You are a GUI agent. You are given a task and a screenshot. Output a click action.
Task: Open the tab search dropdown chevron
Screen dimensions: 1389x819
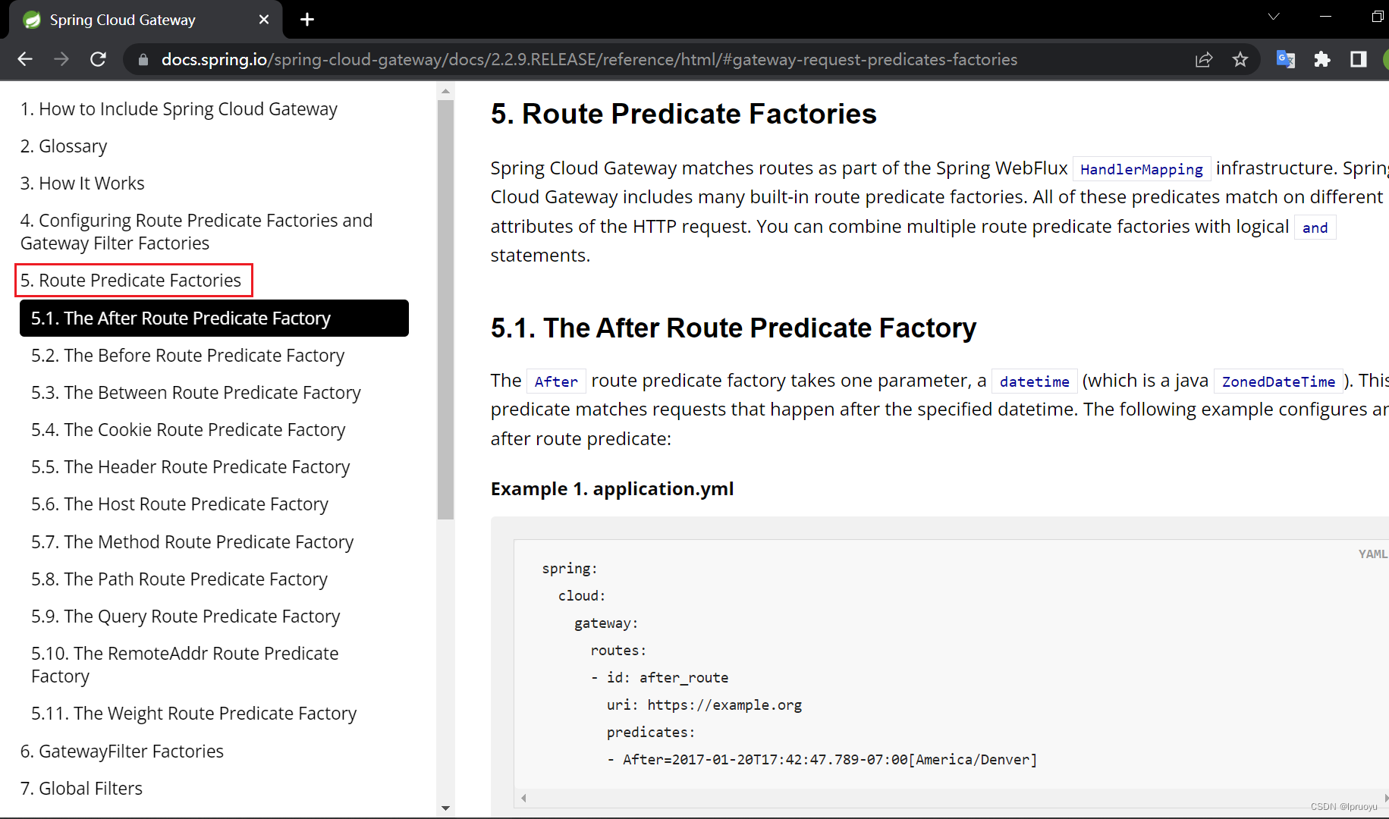(x=1274, y=17)
